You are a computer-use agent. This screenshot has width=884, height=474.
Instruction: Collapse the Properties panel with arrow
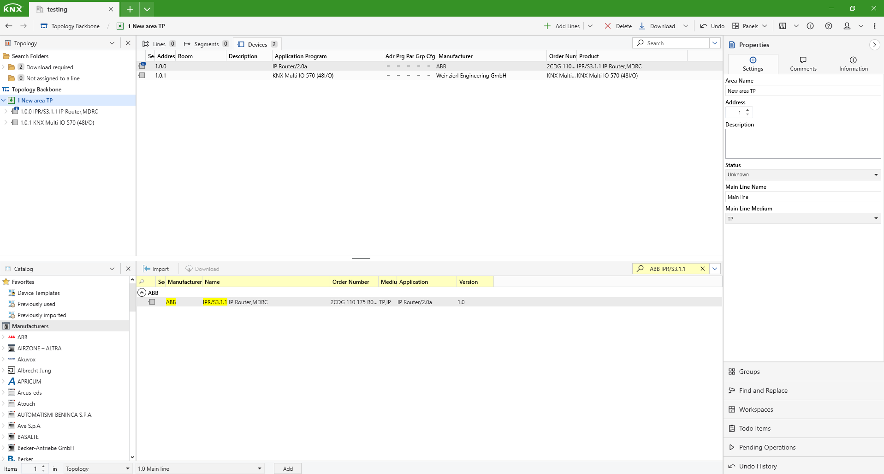point(874,45)
